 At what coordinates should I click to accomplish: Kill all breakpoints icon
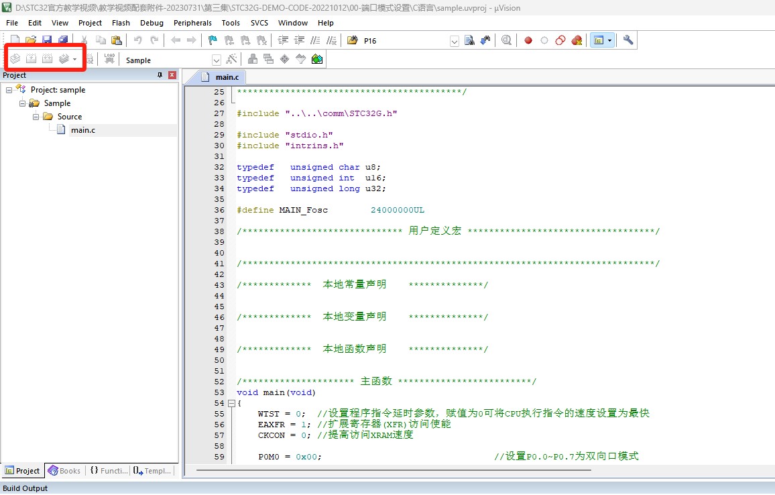tap(577, 40)
